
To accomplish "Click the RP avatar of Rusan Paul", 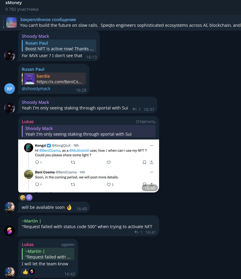I will pyautogui.click(x=10, y=89).
